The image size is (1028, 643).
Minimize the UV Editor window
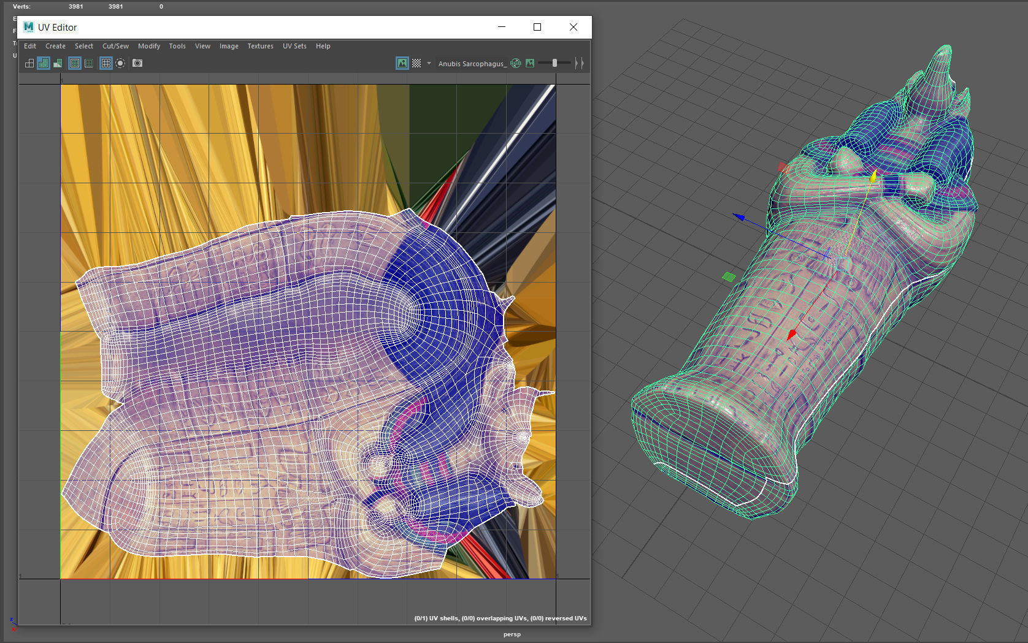pyautogui.click(x=502, y=27)
